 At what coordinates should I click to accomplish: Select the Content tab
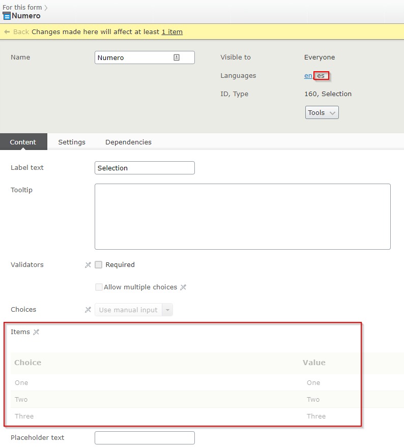point(23,142)
